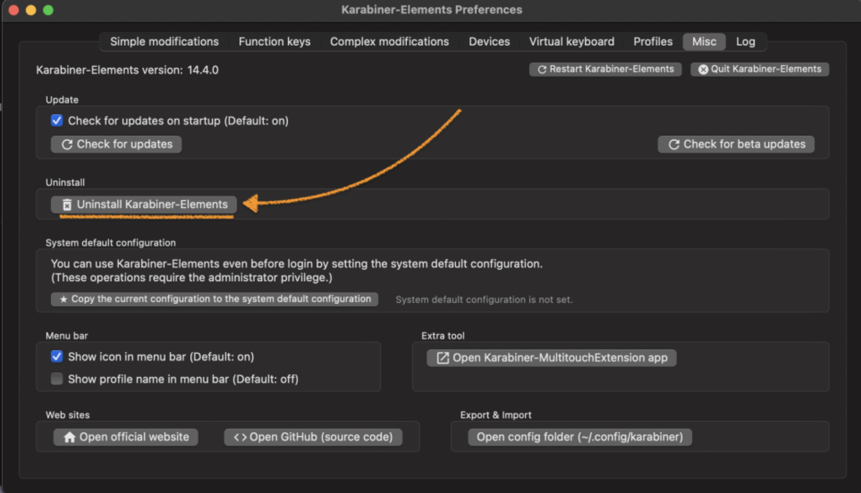
Task: Maximize the Preferences window with green button
Action: [x=48, y=10]
